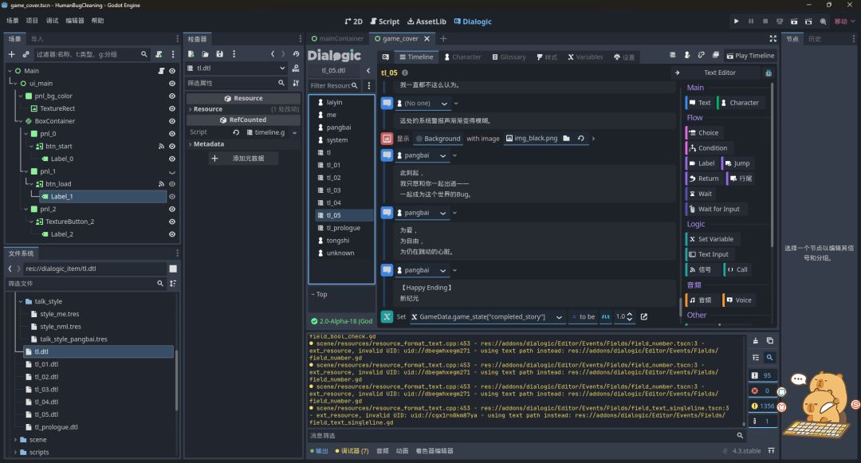Screen dimensions: 861x463
Task: Switch to the Character tab
Action: 462,57
